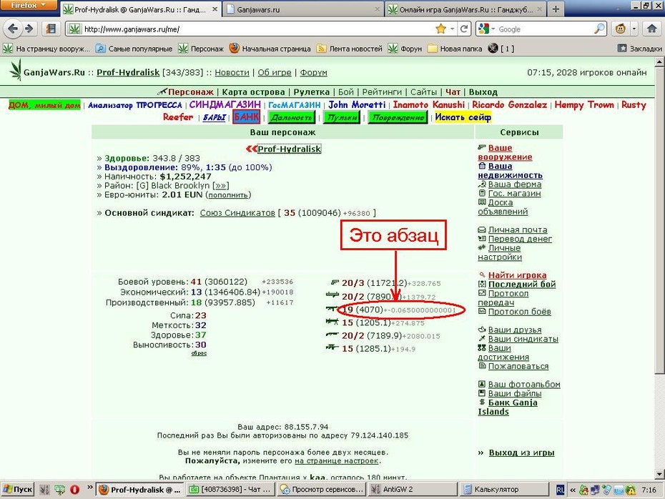Viewport: 665px width, 499px height.
Task: Expand hidden tray icons chevron
Action: coord(573,490)
